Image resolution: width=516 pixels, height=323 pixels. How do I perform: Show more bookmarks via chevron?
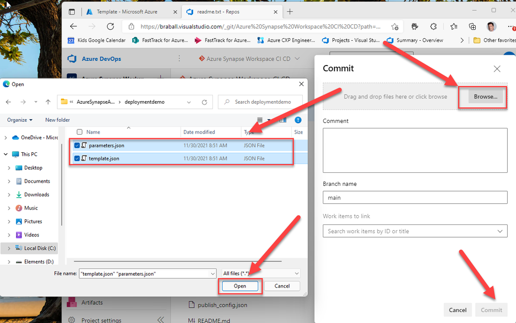(462, 40)
